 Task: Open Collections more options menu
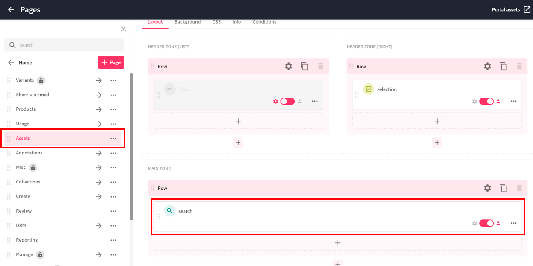[113, 182]
